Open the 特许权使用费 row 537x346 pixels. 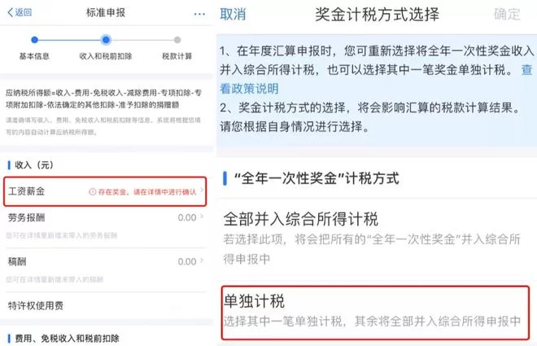click(105, 305)
